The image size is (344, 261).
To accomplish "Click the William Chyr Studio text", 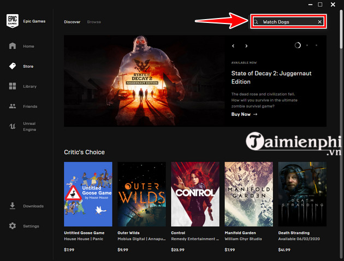I will pyautogui.click(x=243, y=239).
